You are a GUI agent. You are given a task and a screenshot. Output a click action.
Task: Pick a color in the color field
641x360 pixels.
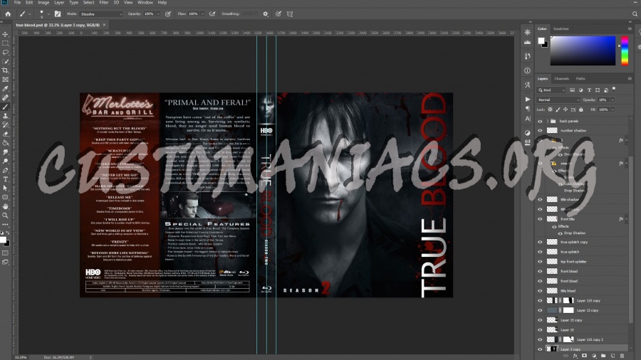[x=583, y=51]
